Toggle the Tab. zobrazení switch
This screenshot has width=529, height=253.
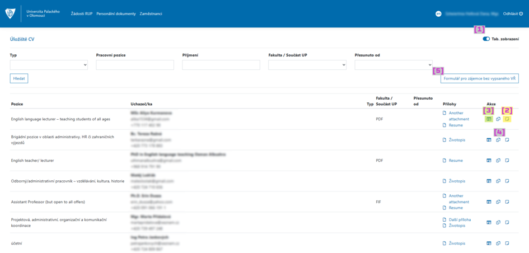(486, 39)
